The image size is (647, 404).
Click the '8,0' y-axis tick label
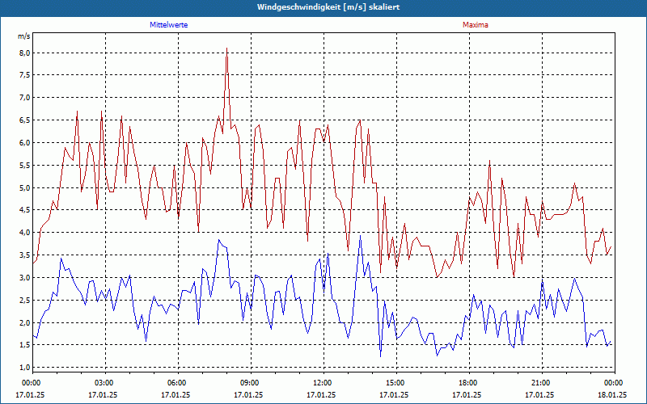click(24, 53)
